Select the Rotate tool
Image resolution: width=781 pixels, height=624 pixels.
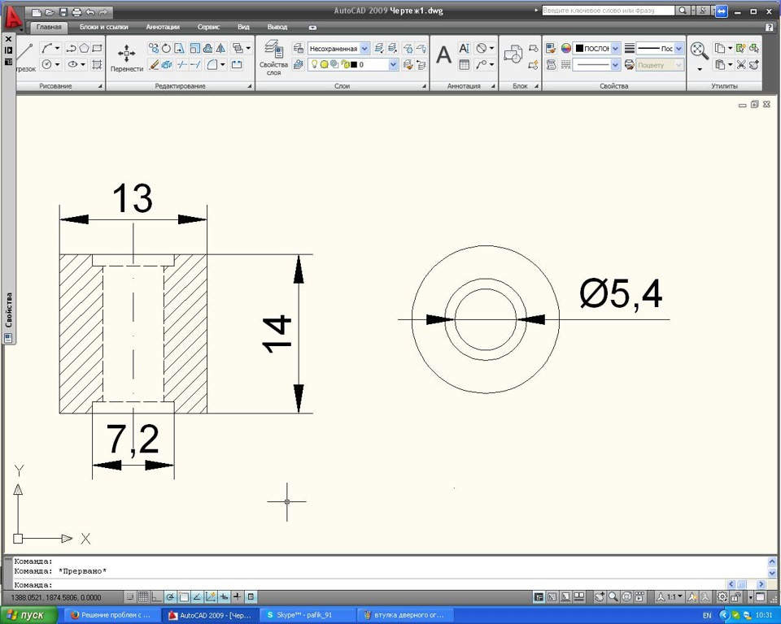(166, 48)
